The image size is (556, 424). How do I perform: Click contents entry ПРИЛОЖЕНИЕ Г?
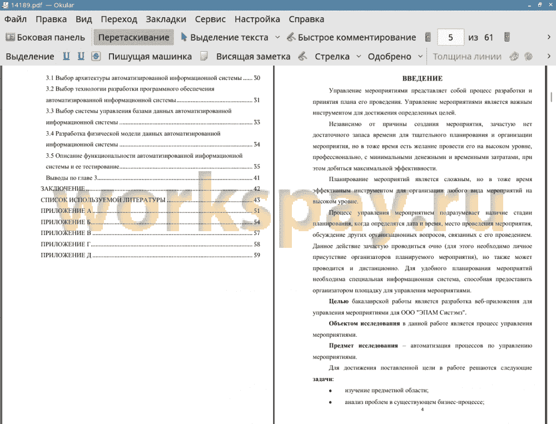click(150, 245)
